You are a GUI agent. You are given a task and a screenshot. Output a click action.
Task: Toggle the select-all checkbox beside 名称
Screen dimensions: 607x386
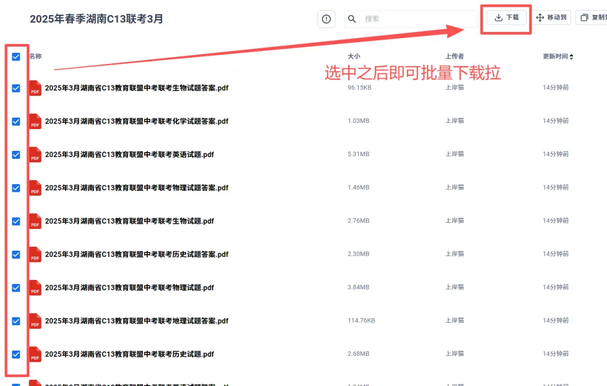16,56
